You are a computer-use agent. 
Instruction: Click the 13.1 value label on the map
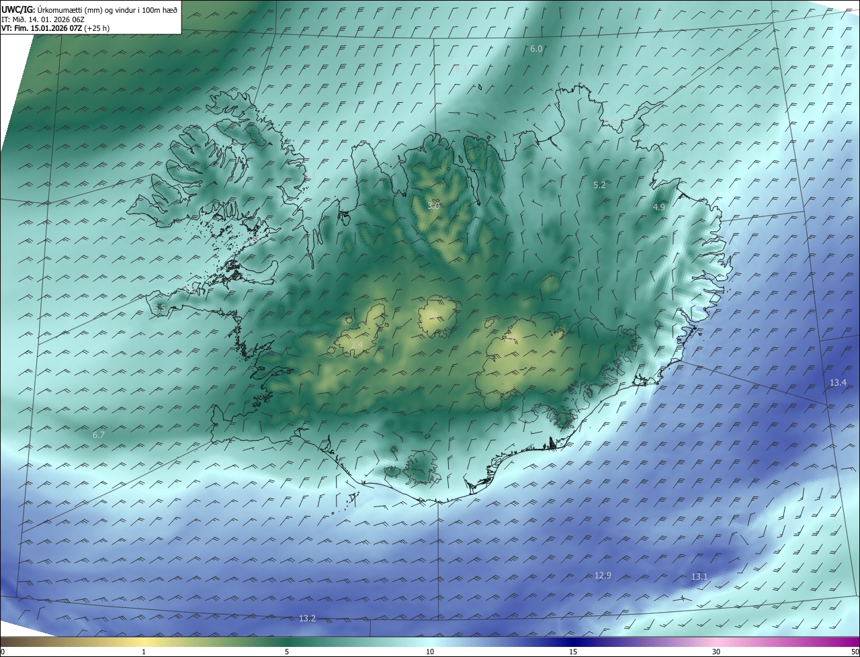pyautogui.click(x=699, y=577)
